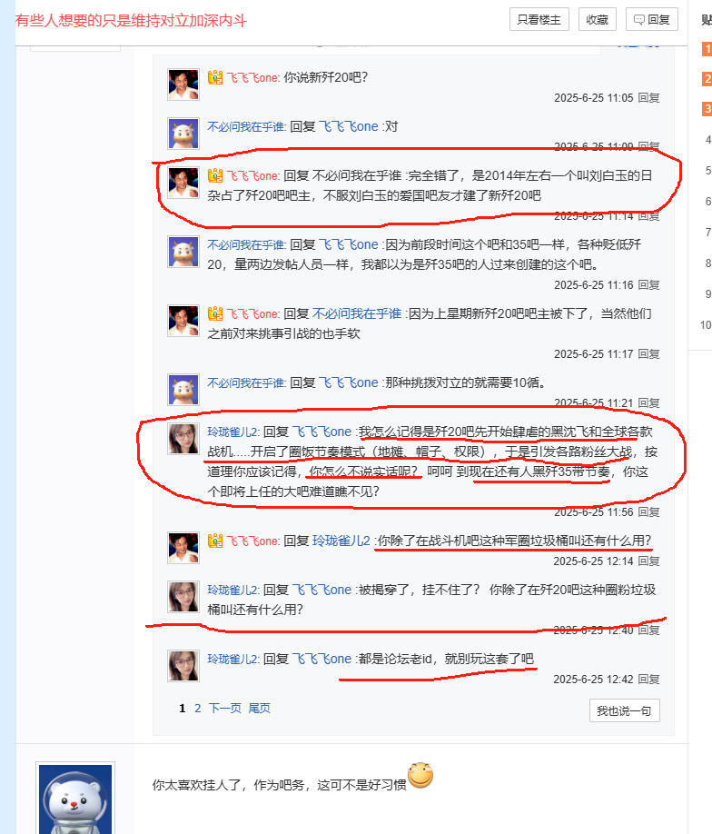Click the 回复 button with speech bubble icon
The image size is (712, 834).
coord(651,20)
